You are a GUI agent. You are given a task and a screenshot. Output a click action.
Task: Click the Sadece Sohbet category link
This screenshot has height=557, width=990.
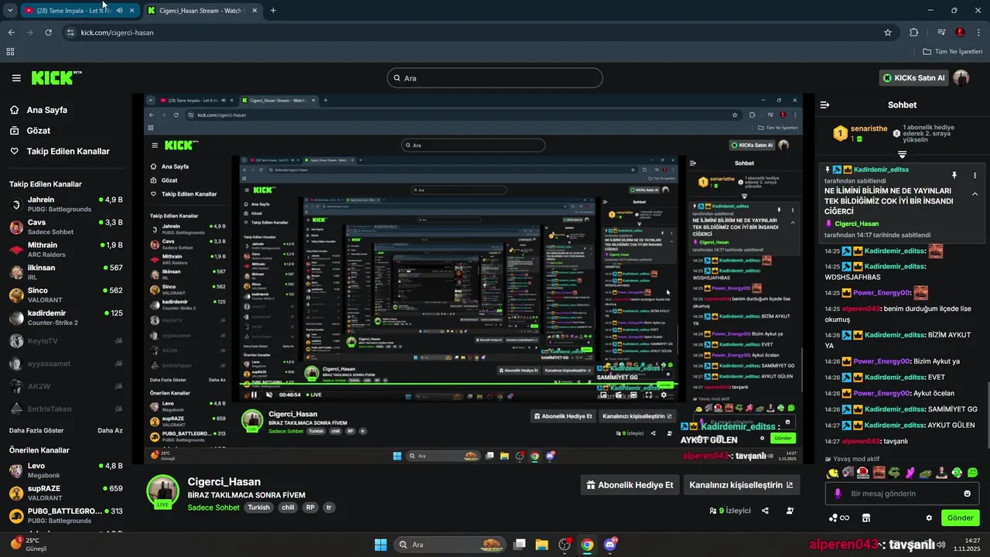[213, 507]
